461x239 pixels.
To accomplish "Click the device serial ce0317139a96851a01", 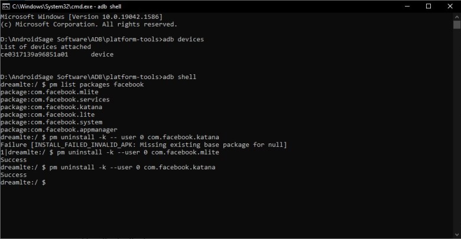I will tap(34, 54).
